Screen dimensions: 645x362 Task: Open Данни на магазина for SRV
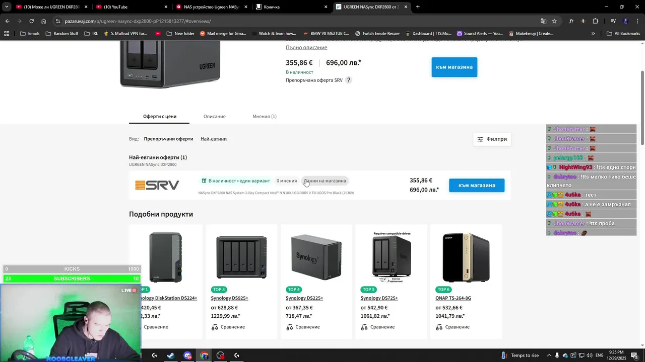[325, 180]
